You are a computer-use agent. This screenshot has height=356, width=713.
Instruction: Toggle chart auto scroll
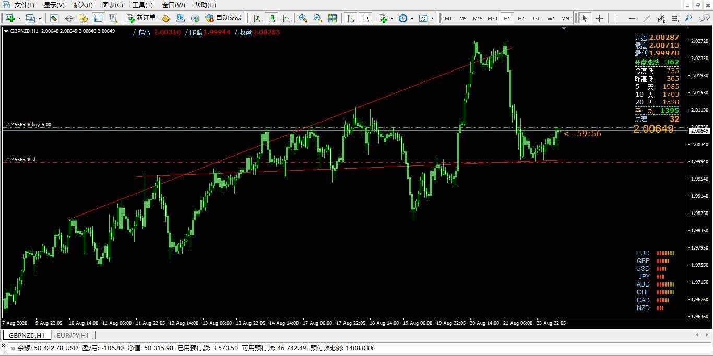point(351,18)
